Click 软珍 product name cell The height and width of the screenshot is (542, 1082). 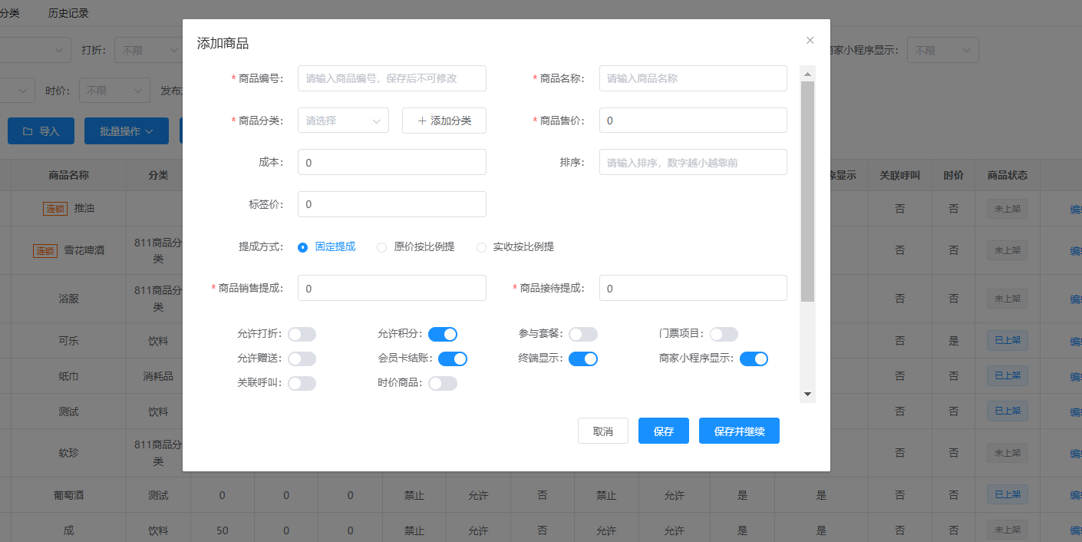[68, 453]
